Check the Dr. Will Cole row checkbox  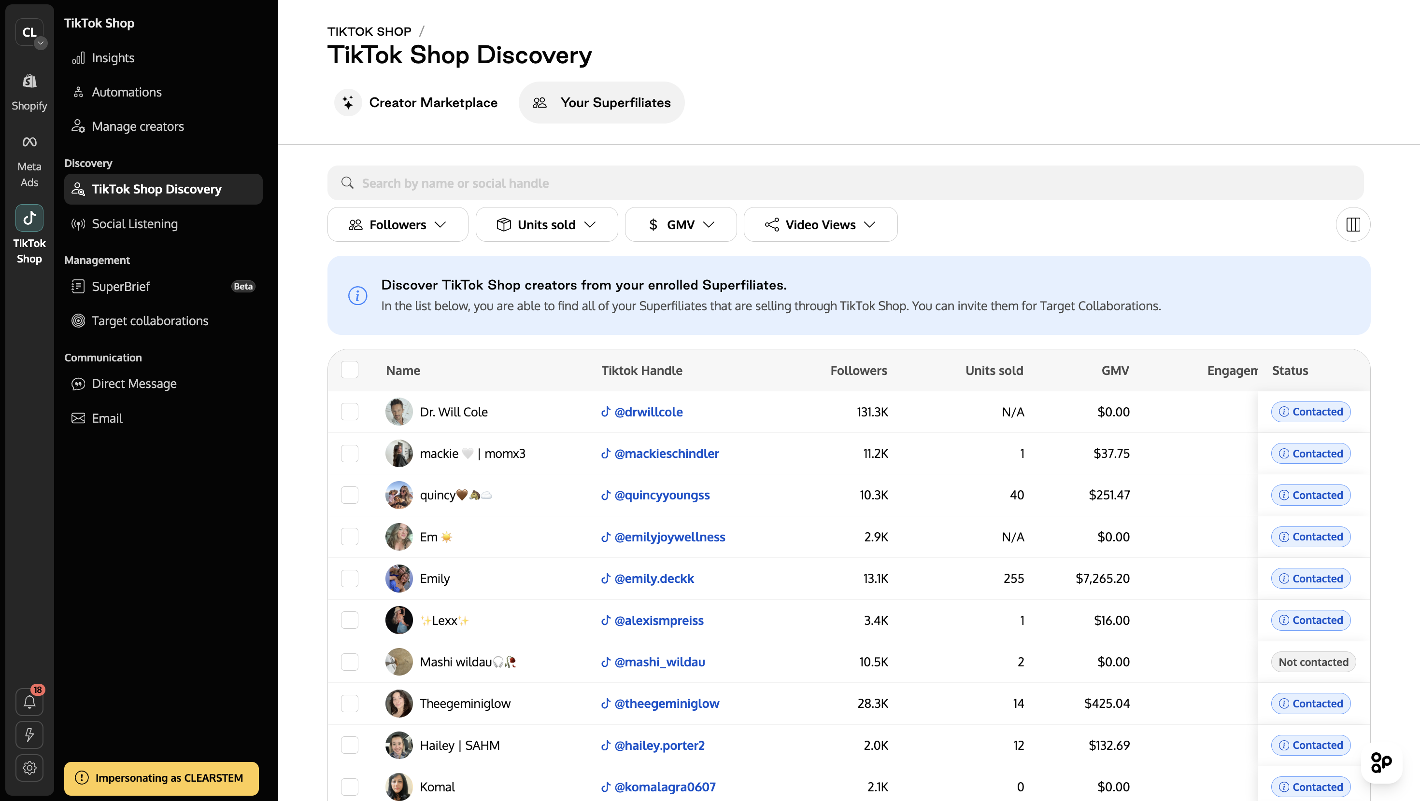(350, 412)
